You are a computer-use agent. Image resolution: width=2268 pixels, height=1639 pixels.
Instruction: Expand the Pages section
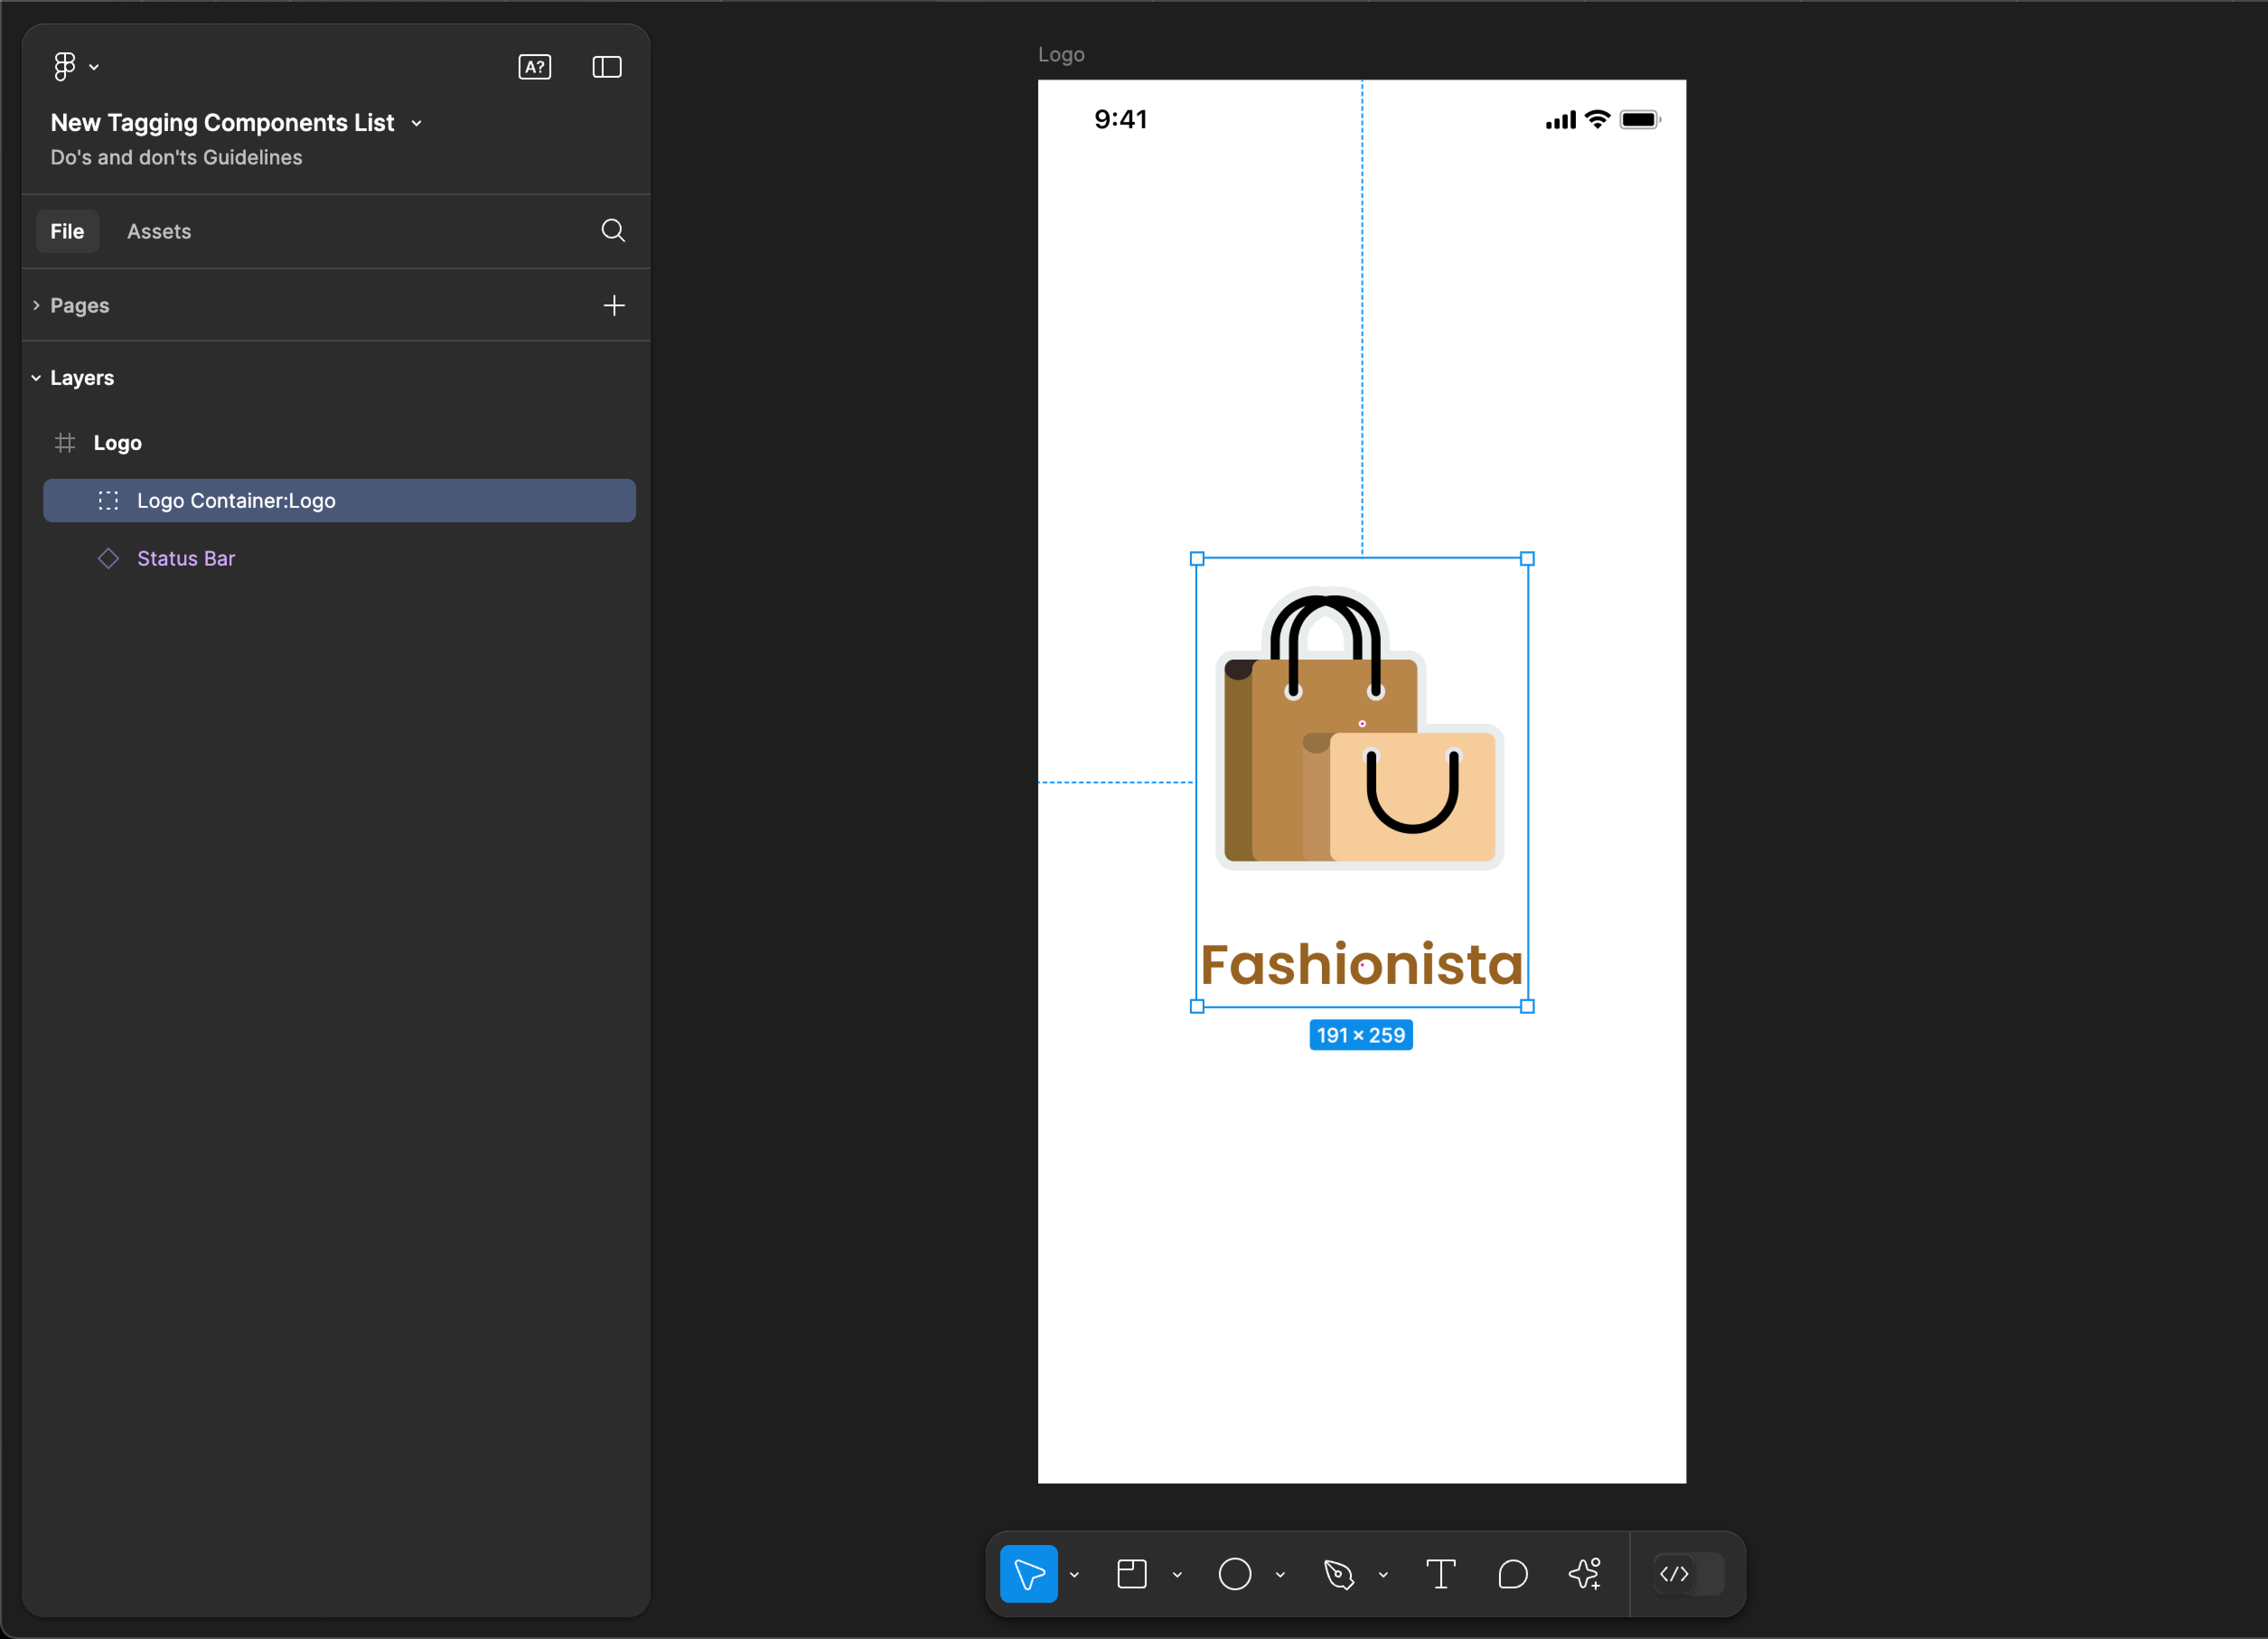click(36, 305)
